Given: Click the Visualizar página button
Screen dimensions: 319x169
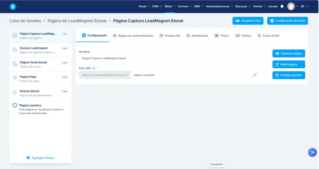Looking at the screenshot, I should (x=289, y=53).
